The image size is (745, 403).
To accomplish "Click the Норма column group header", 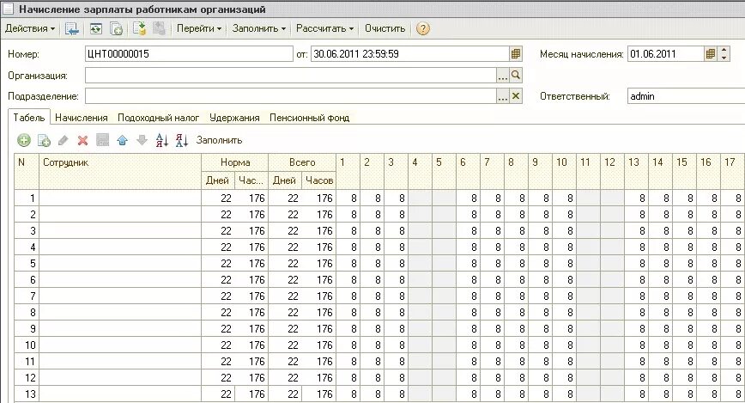I will pyautogui.click(x=234, y=162).
